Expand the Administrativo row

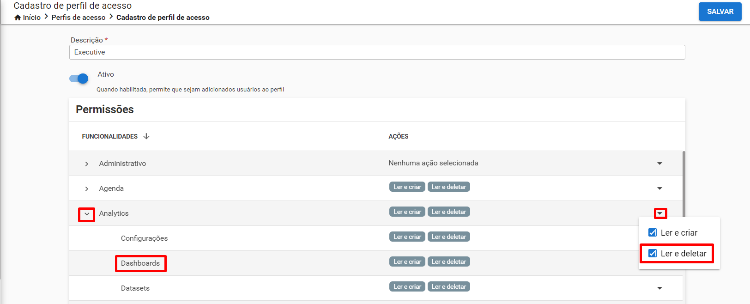(x=87, y=164)
